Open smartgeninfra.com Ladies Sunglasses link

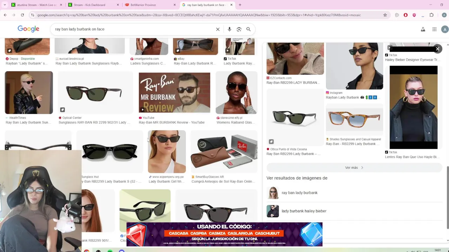148,63
